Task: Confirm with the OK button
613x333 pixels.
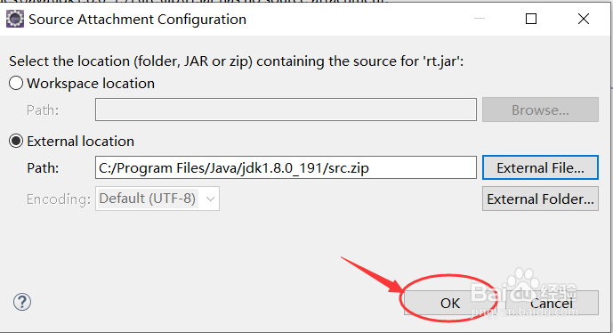Action: click(450, 303)
